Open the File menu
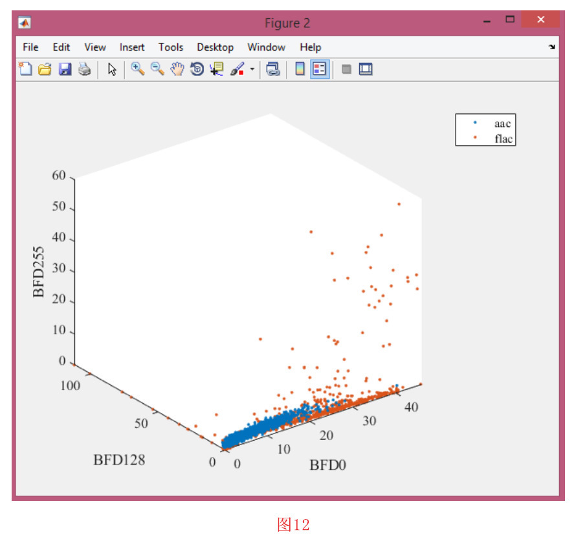Screen dimensions: 576x543 click(x=30, y=47)
